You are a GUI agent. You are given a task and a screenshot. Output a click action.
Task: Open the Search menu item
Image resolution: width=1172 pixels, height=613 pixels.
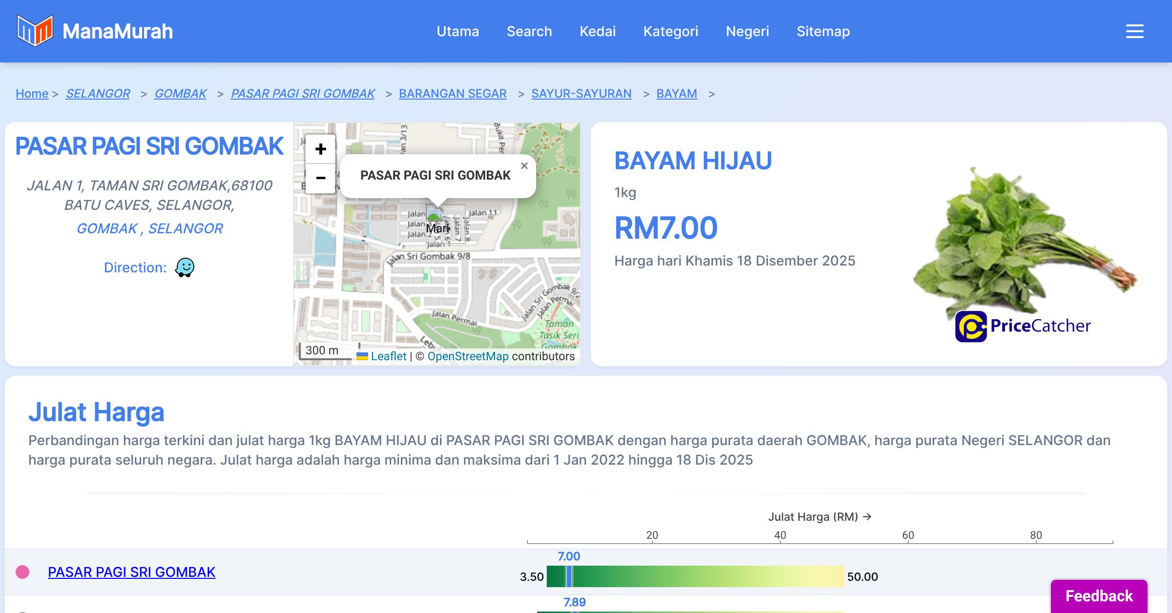529,31
